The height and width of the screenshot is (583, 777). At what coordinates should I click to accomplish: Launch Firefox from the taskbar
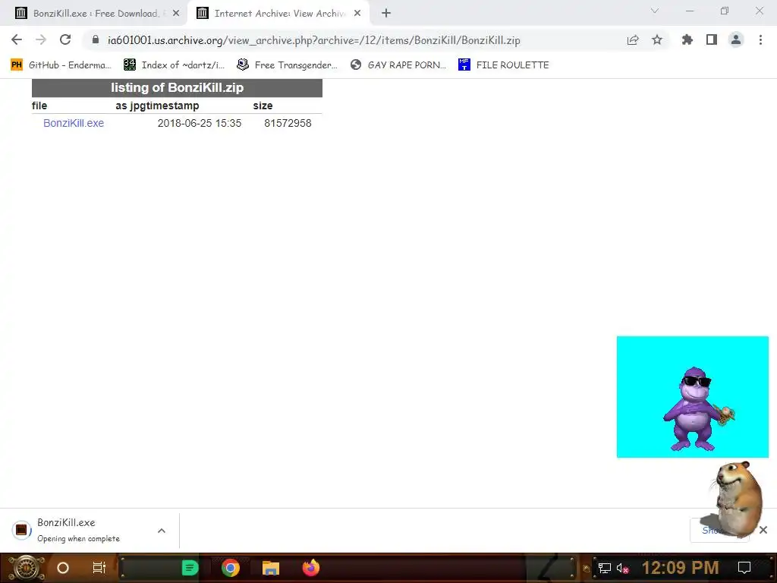tap(310, 568)
